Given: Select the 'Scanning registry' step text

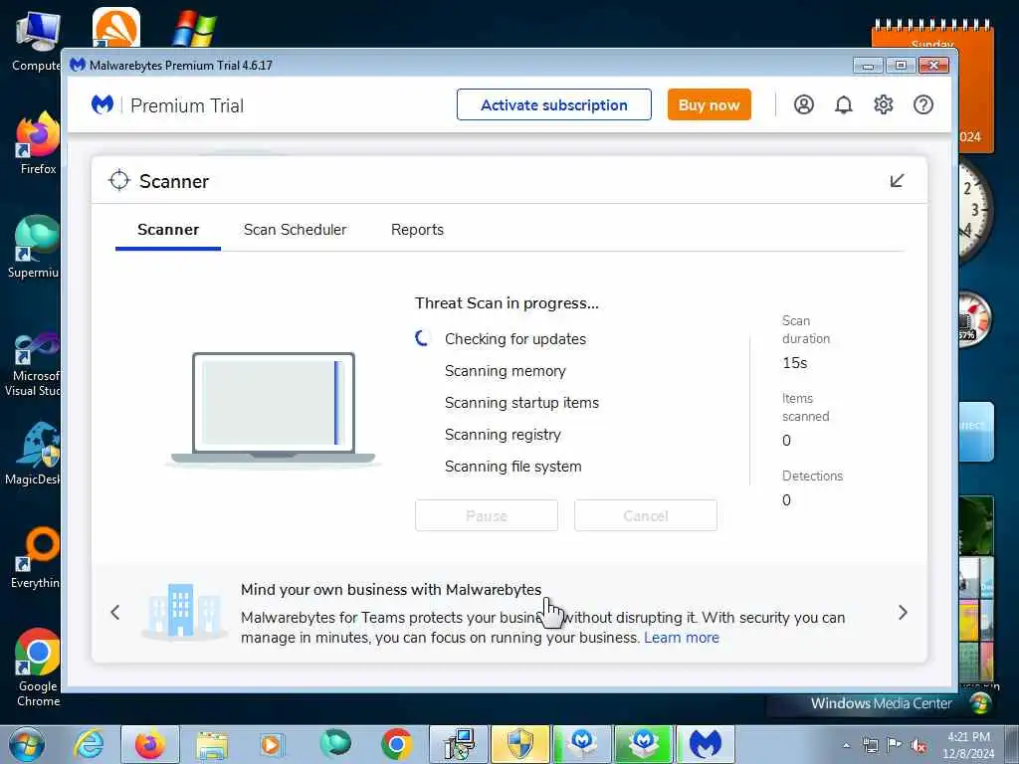Looking at the screenshot, I should (x=503, y=435).
